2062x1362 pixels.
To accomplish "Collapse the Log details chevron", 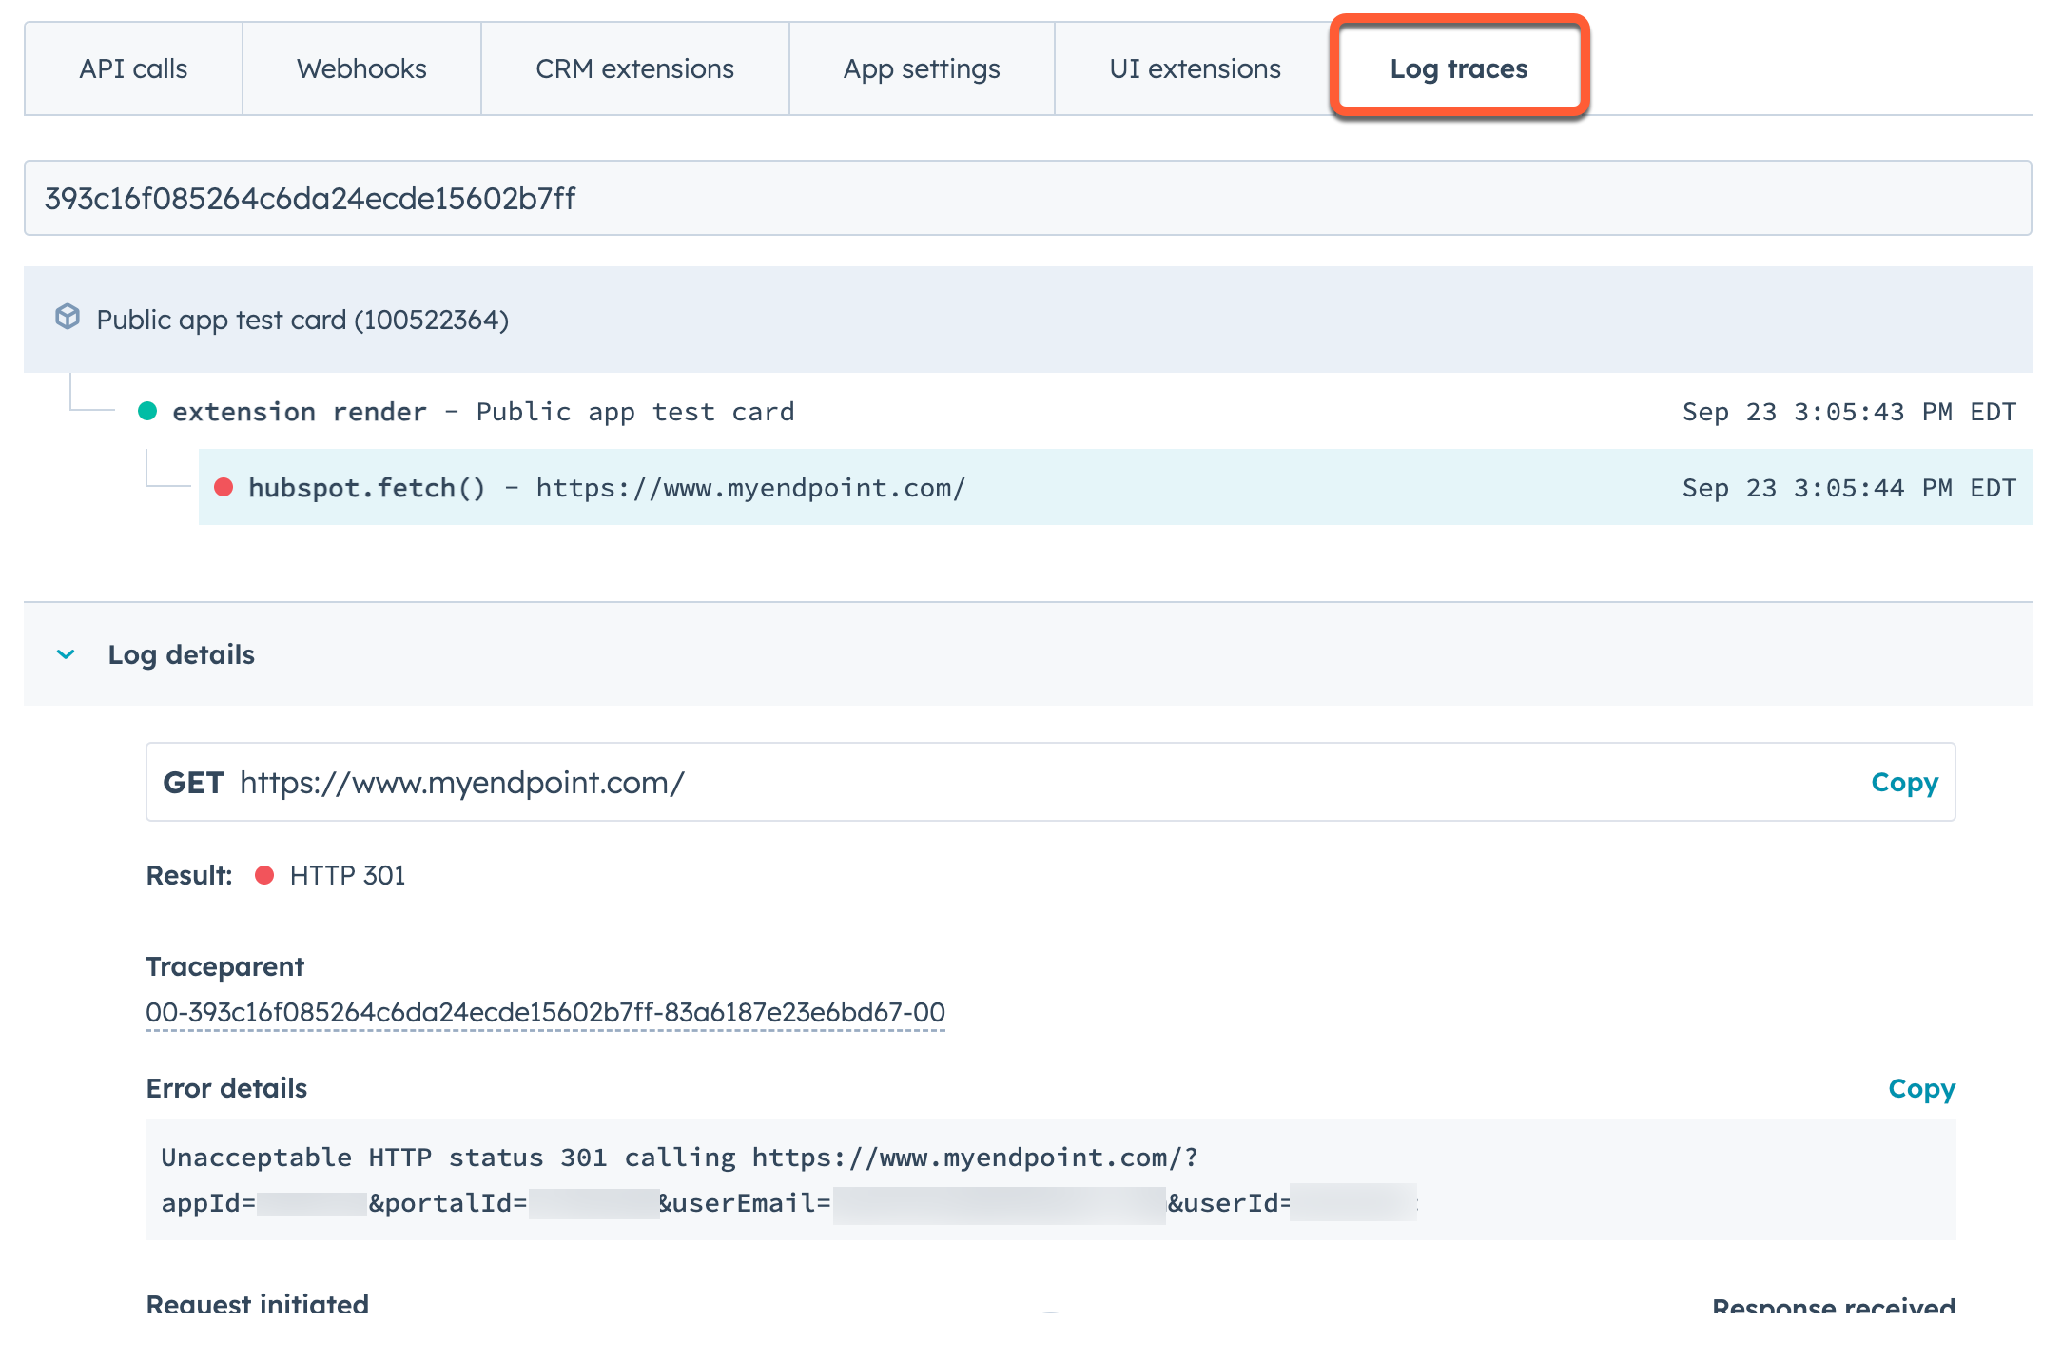I will pyautogui.click(x=66, y=654).
